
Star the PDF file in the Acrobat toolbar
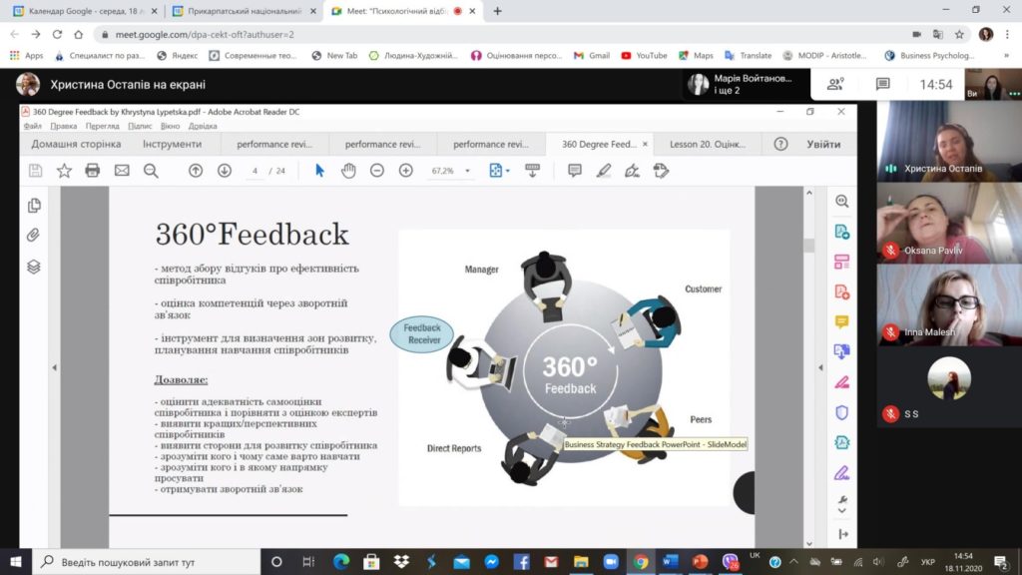coord(64,171)
